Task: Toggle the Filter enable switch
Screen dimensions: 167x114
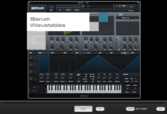Action: (x=117, y=14)
